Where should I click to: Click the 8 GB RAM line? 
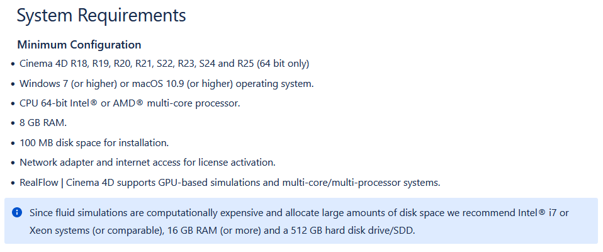[43, 123]
